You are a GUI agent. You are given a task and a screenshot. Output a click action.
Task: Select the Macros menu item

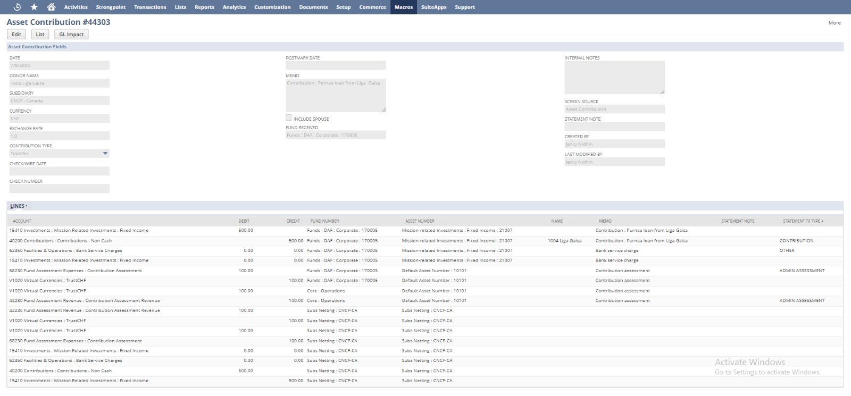pyautogui.click(x=404, y=7)
